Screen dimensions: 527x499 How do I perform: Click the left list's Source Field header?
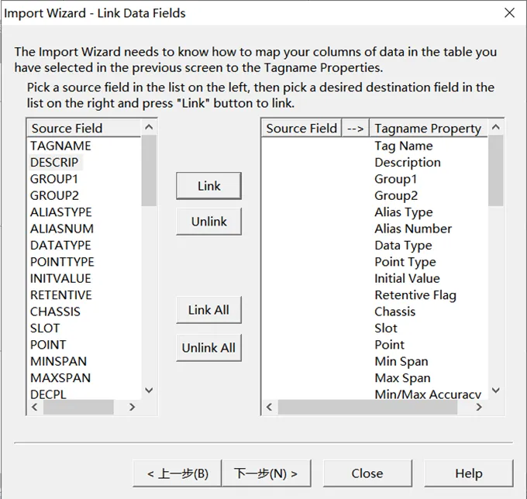point(84,128)
